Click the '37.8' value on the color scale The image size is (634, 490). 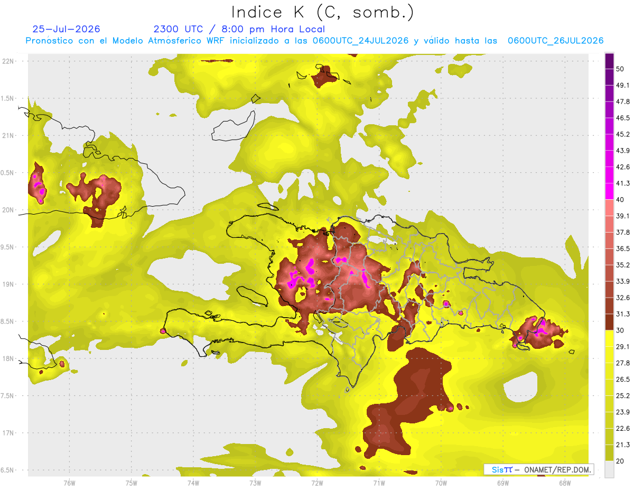(622, 232)
